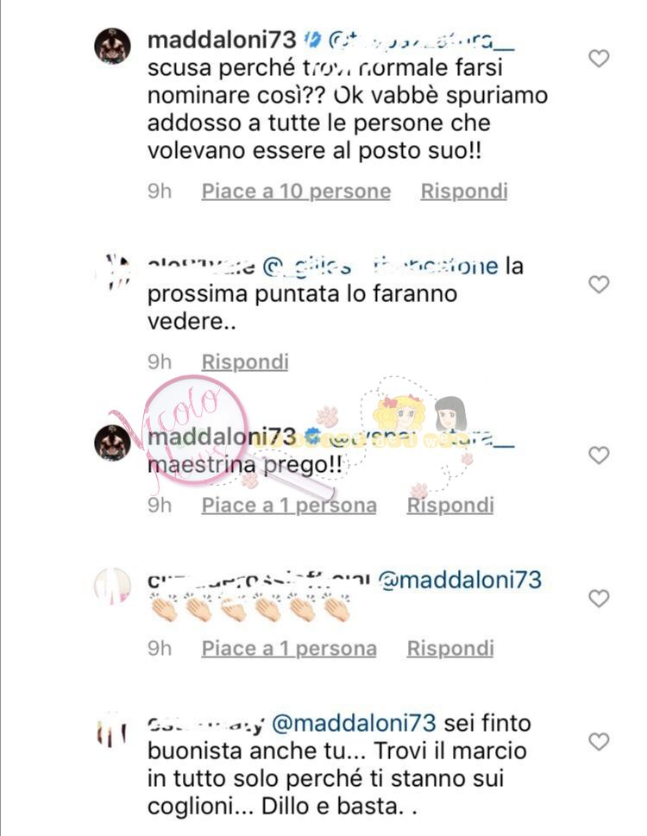The image size is (647, 836).
Task: Reply to the clapping hands comment
Action: [450, 648]
